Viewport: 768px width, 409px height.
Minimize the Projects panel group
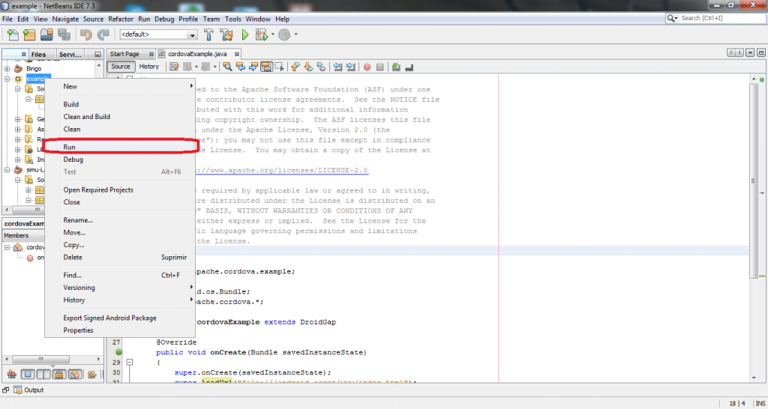[97, 54]
